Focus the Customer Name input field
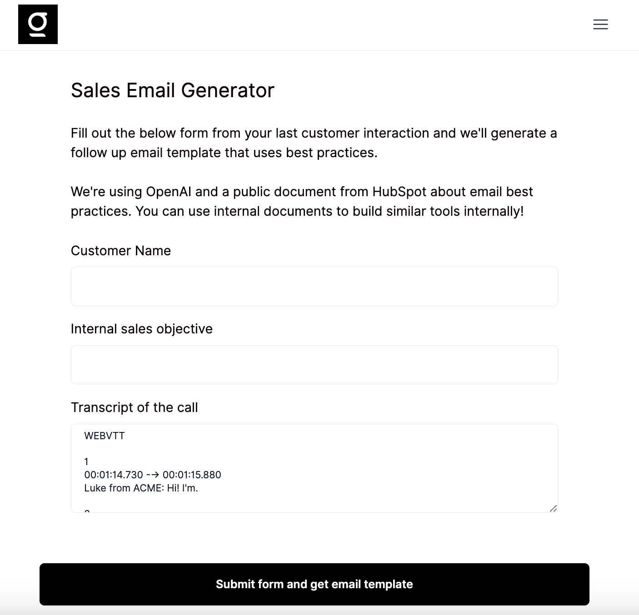 [314, 286]
